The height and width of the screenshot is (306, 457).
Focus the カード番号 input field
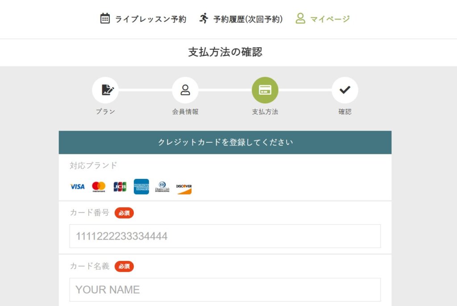(x=225, y=236)
